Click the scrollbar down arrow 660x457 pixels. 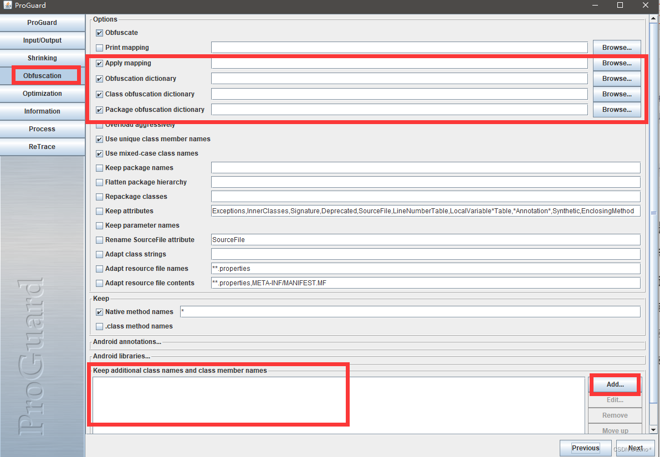[654, 430]
